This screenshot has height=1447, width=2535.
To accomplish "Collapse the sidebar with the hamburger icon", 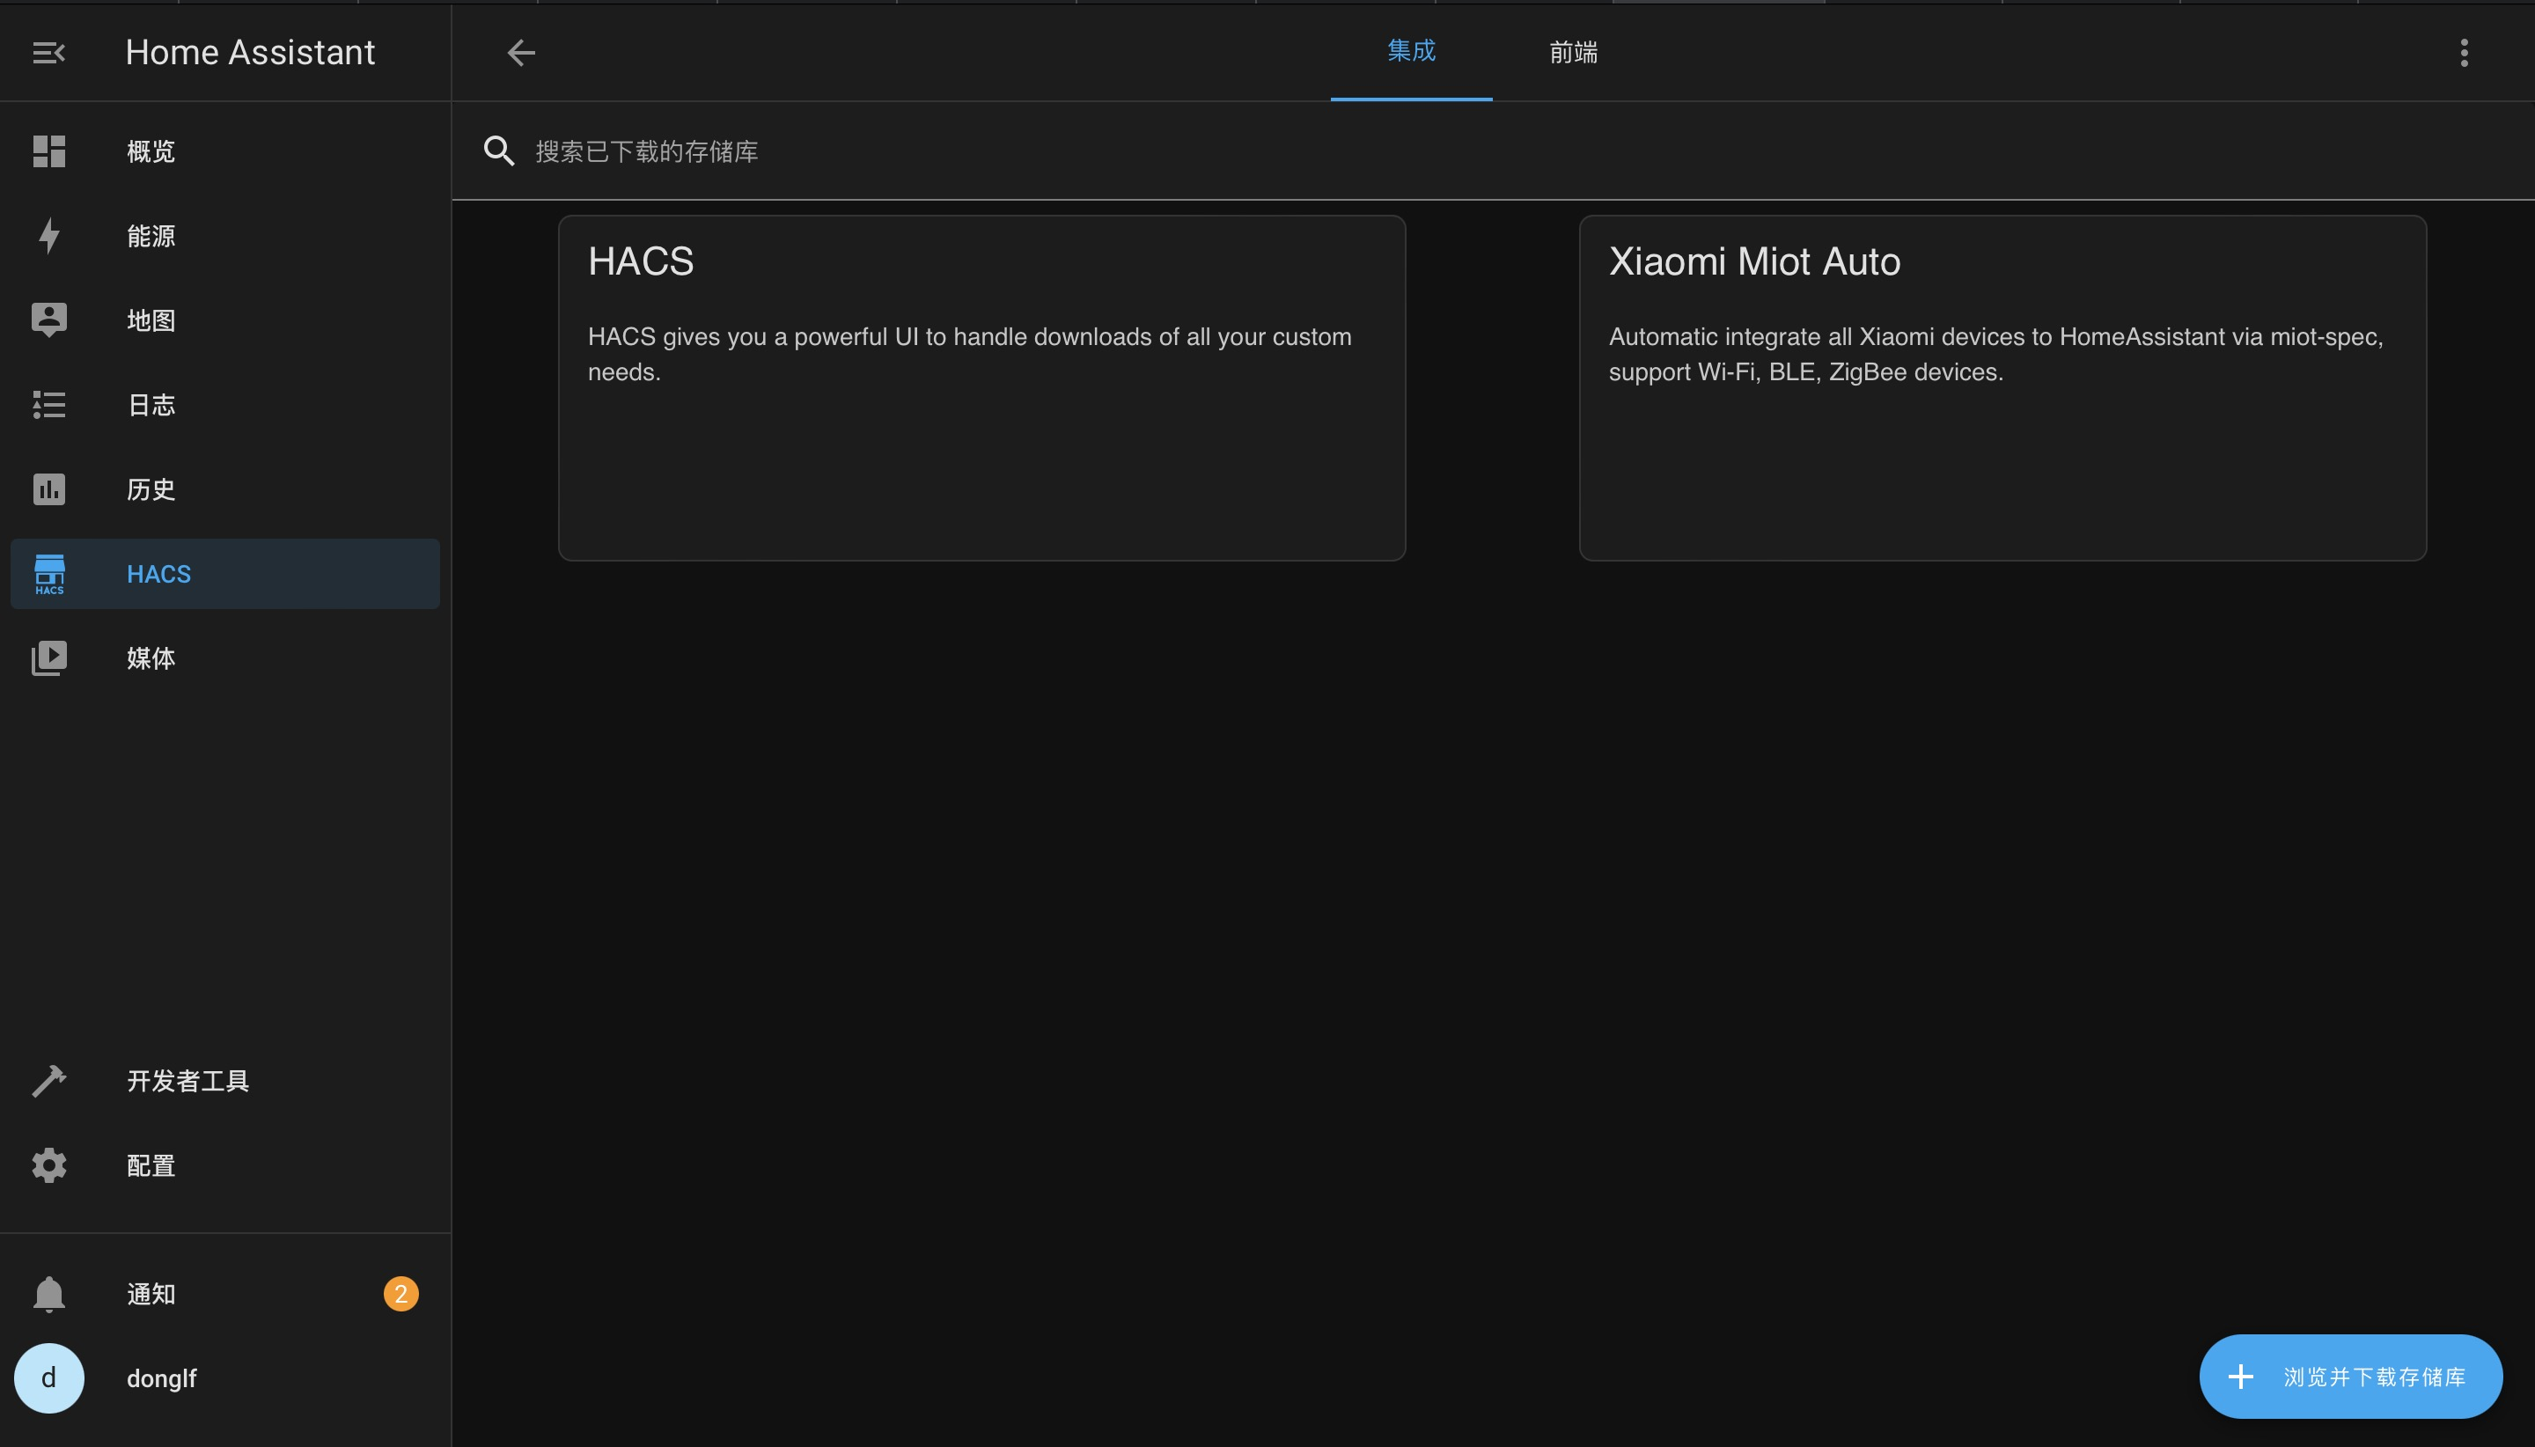I will tap(48, 53).
